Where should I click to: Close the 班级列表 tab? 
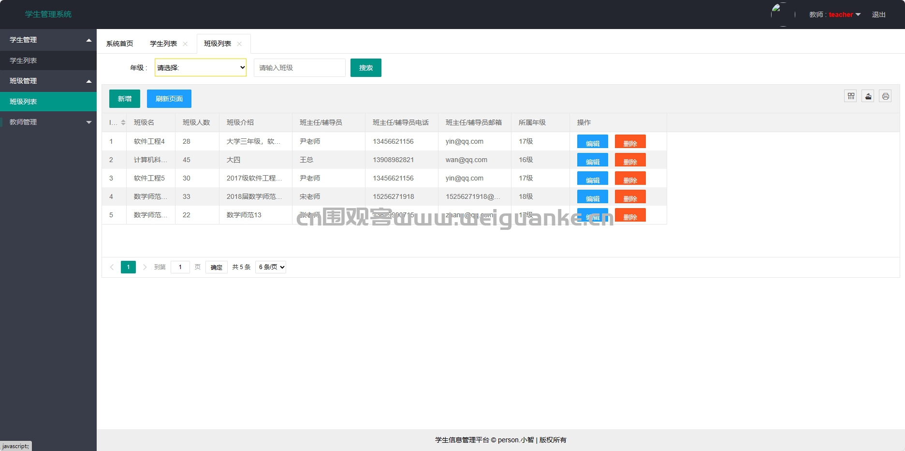pyautogui.click(x=239, y=44)
